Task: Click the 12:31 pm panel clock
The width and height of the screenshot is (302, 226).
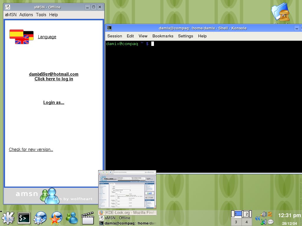Action: (290, 215)
